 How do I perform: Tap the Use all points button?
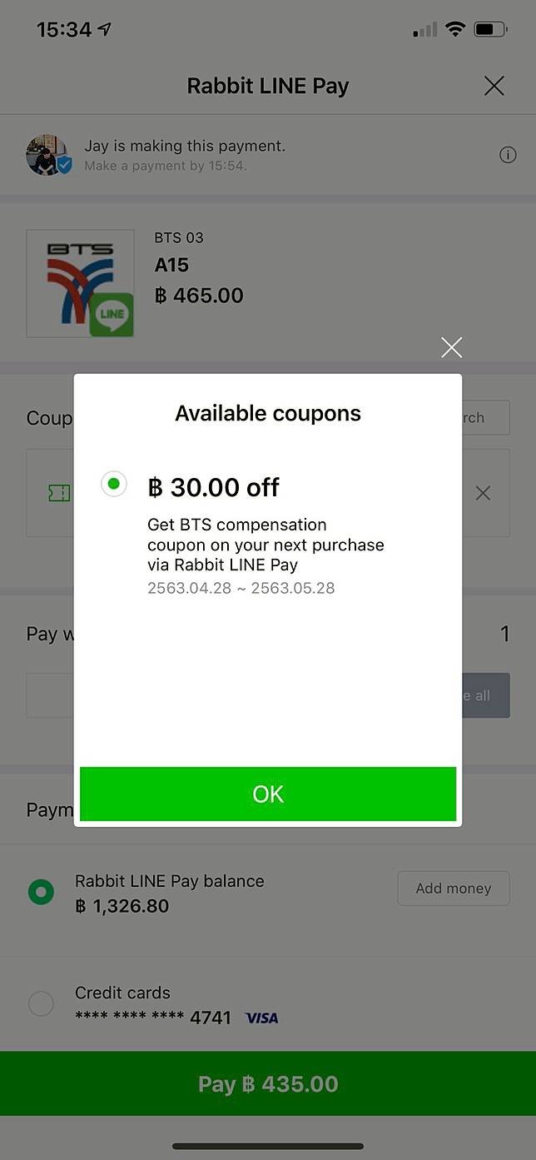click(x=485, y=695)
